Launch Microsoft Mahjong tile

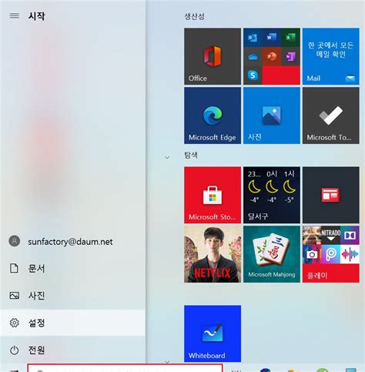(272, 254)
